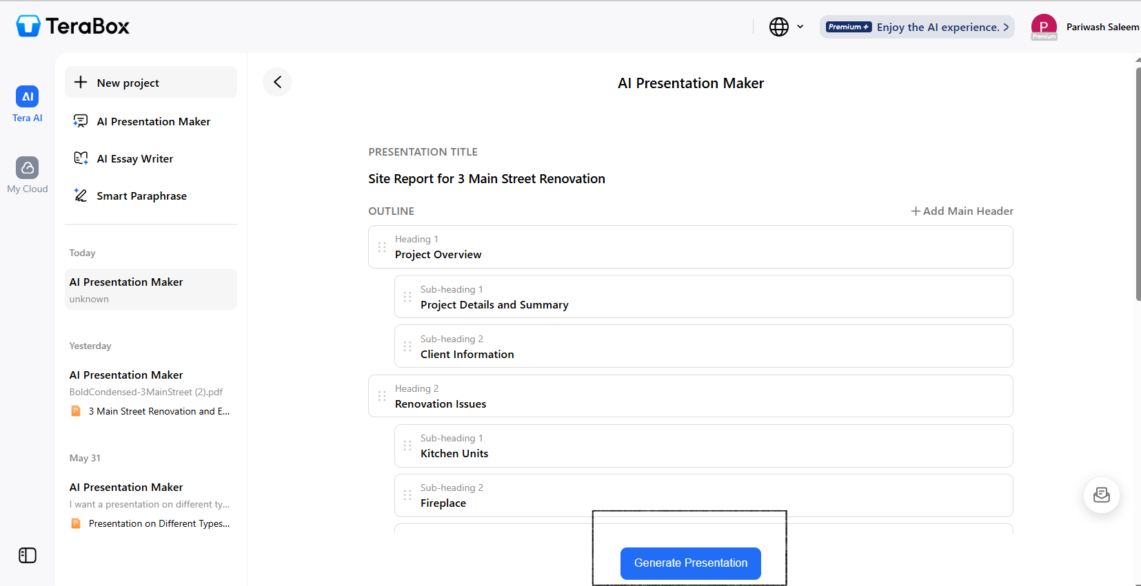
Task: Click the Pariwash Saleem profile avatar
Action: [1043, 27]
